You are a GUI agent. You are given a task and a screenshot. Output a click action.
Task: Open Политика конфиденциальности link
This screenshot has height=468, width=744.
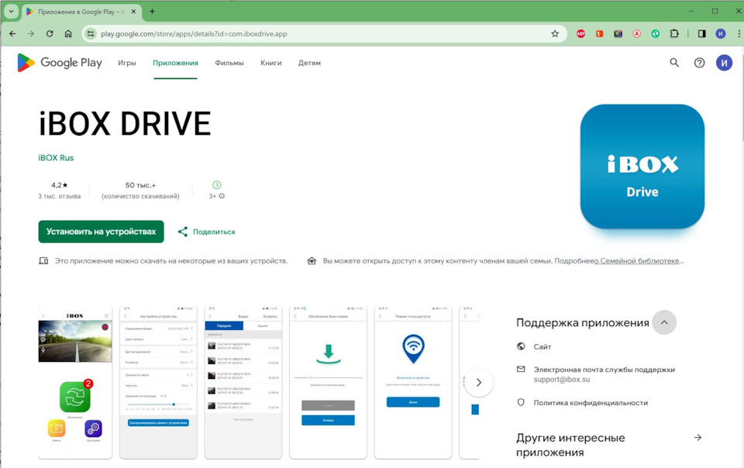coord(591,403)
